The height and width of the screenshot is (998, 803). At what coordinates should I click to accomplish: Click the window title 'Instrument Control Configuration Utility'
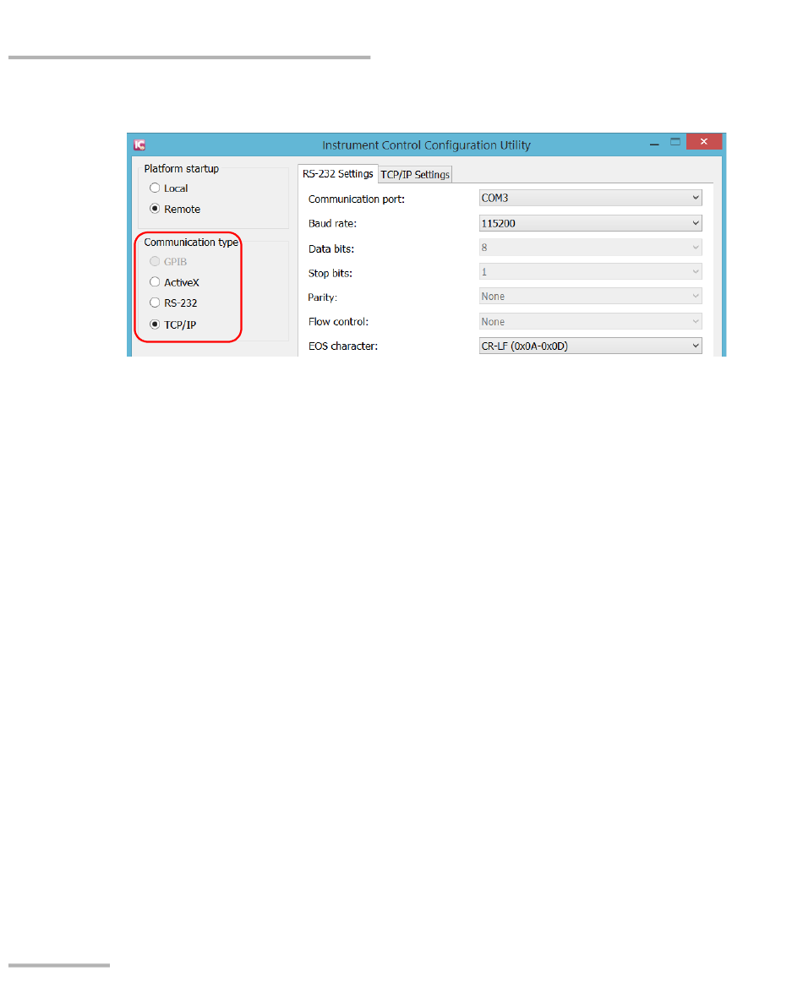click(426, 145)
